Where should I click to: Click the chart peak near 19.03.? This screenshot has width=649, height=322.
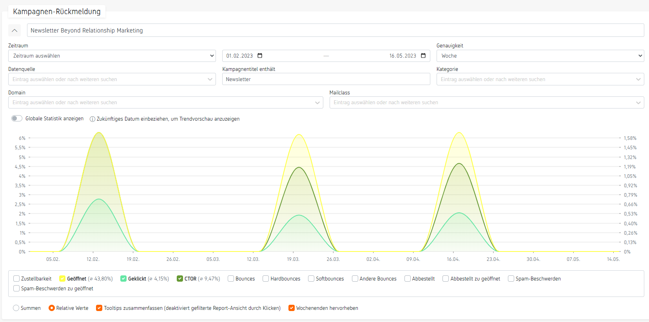(x=299, y=135)
